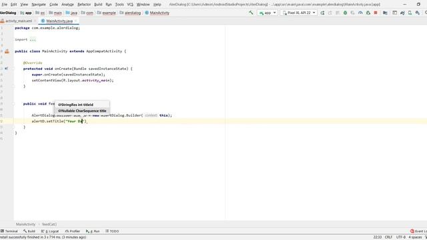Click the example breadcrumb folder
Image resolution: width=427 pixels, height=240 pixels.
(107, 13)
